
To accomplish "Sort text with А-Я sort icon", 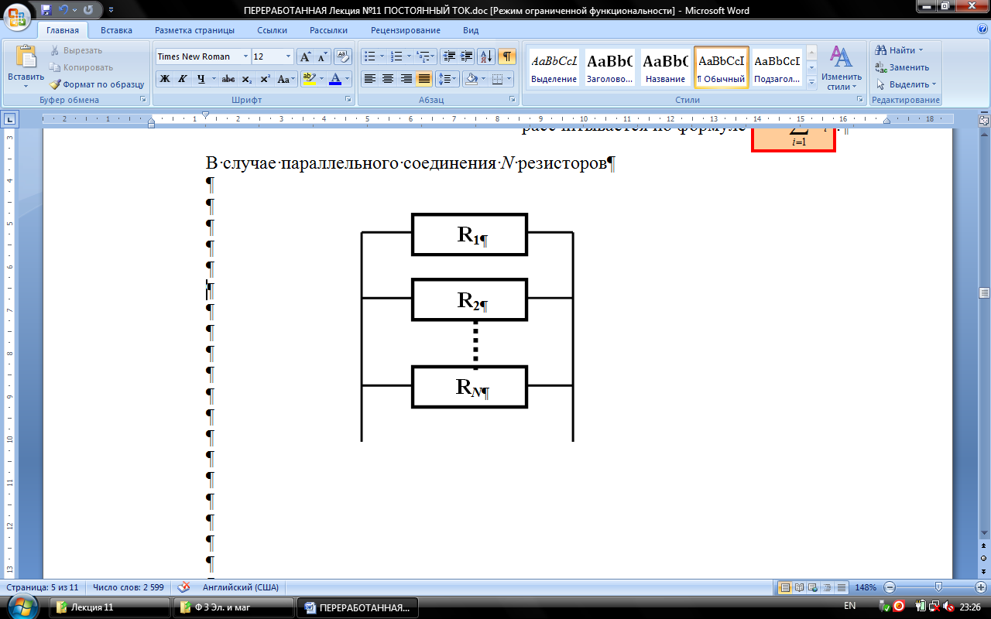I will (487, 56).
